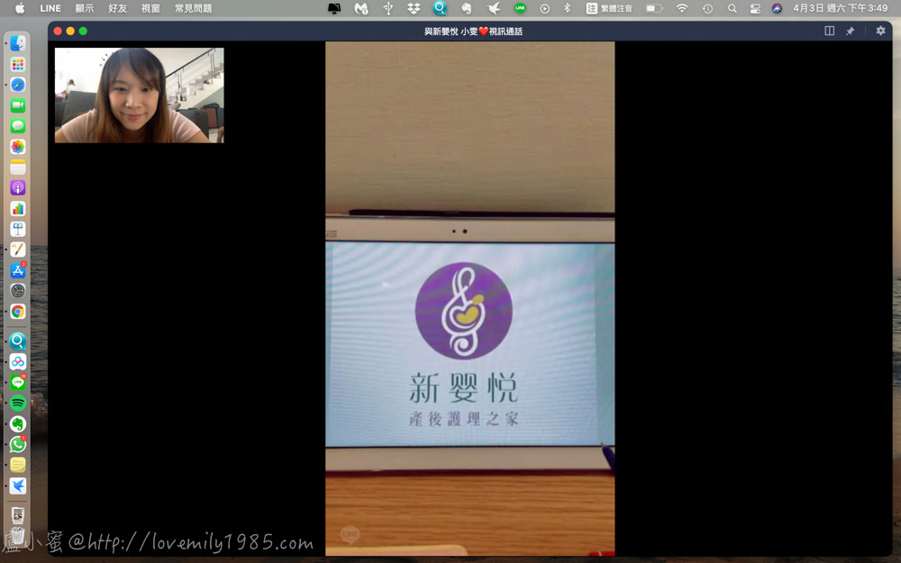
Task: Open Malwarebytes menu bar icon
Action: click(361, 8)
